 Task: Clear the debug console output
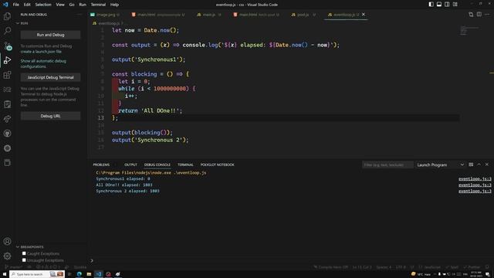[x=471, y=164]
